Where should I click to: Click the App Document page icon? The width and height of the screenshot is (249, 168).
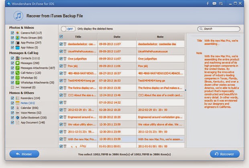pyautogui.click(x=17, y=123)
